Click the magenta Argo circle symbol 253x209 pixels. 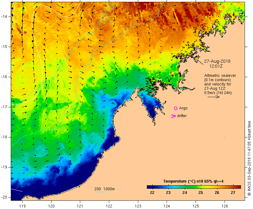[x=176, y=108]
